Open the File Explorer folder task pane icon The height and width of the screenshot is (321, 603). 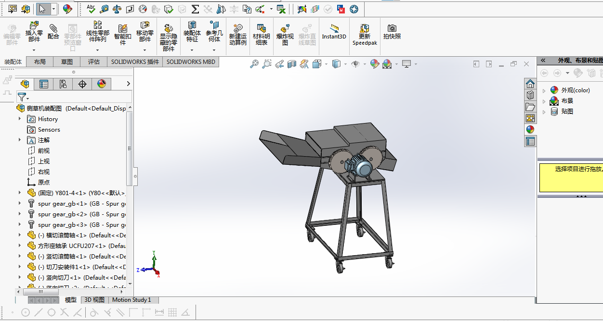pos(530,107)
